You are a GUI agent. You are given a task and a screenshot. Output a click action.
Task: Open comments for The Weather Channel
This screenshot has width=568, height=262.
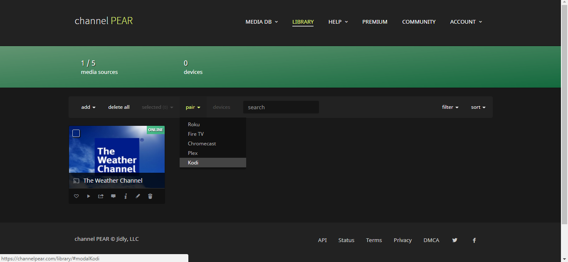pos(113,196)
